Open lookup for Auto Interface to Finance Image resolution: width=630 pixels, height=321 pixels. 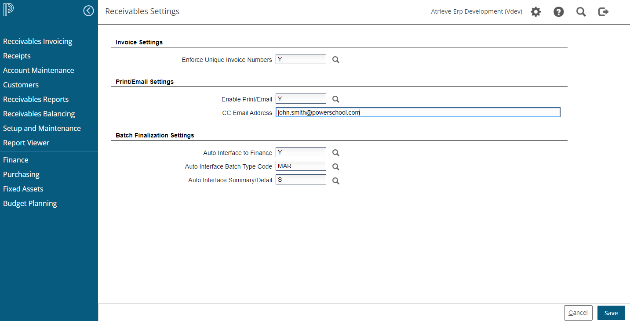335,153
